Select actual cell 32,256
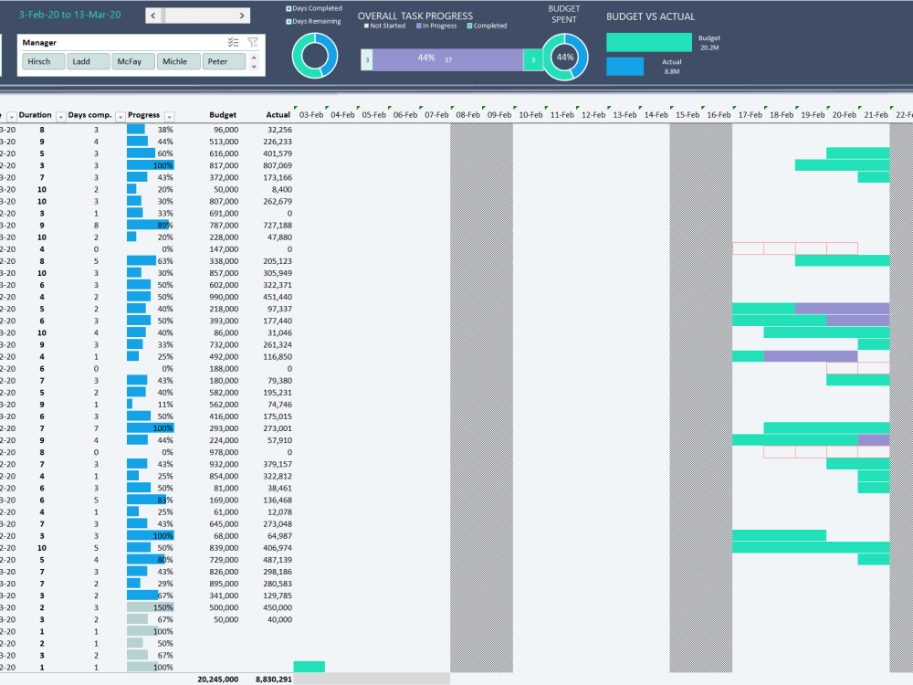 pyautogui.click(x=279, y=130)
